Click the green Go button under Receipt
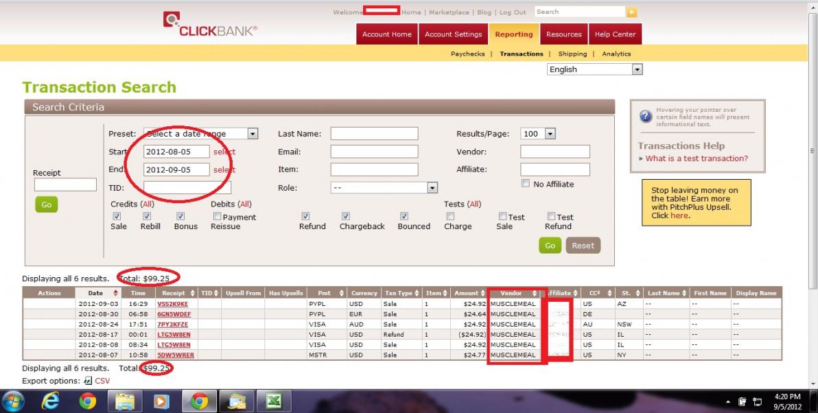This screenshot has width=818, height=413. (47, 204)
